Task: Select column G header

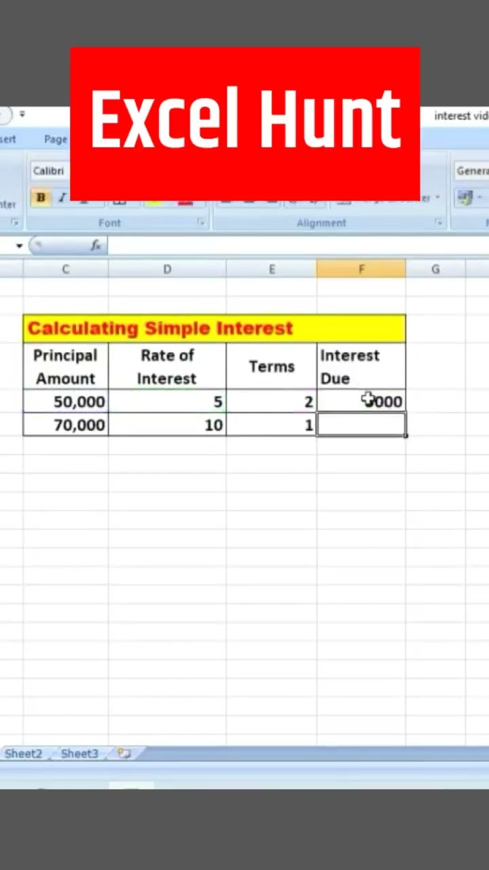Action: pos(435,269)
